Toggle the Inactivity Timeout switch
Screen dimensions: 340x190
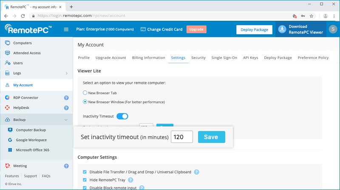(122, 116)
